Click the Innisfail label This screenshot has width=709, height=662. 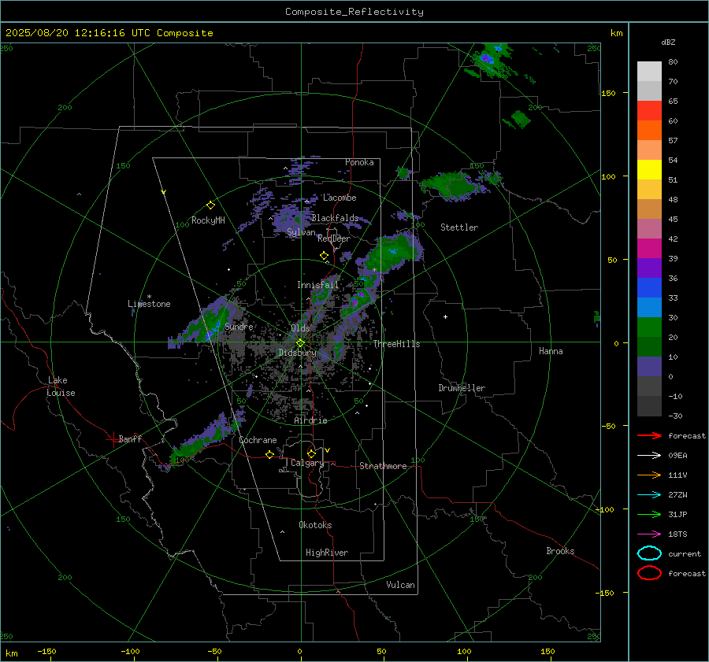pyautogui.click(x=318, y=285)
